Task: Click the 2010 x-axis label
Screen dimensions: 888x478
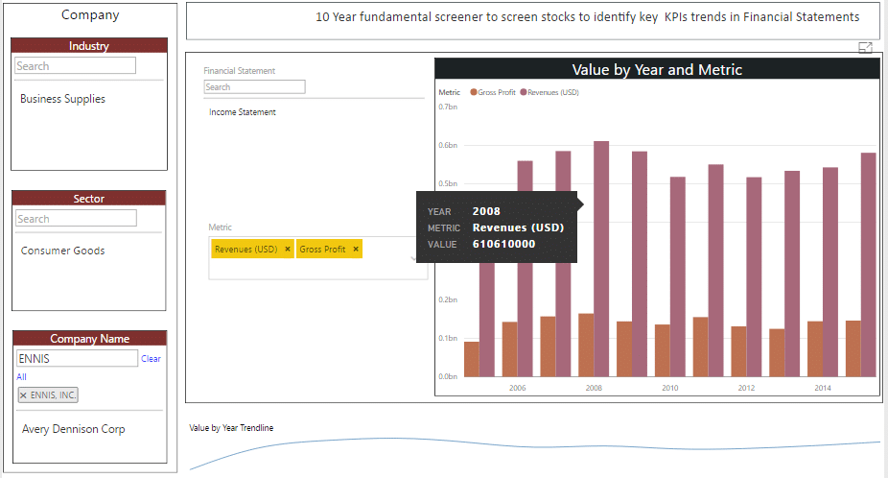Action: 670,388
